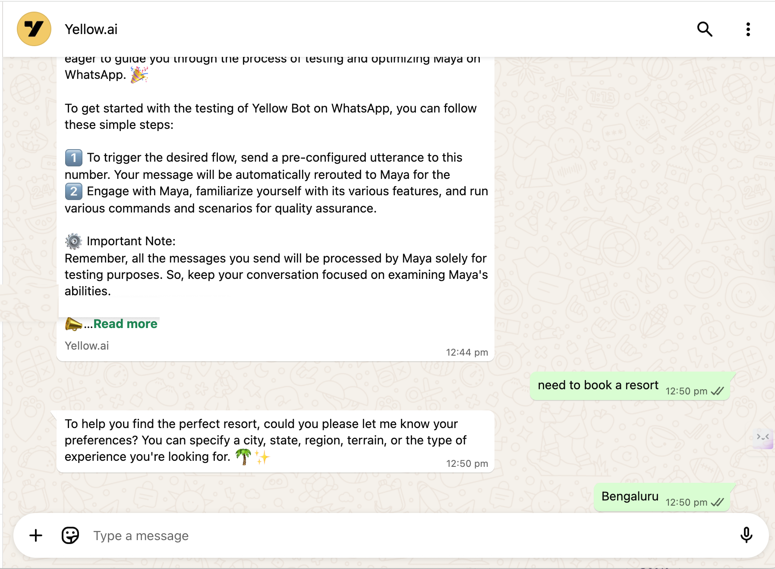The height and width of the screenshot is (569, 775).
Task: Click the megaphone emoji beside Read more
Action: pos(73,324)
